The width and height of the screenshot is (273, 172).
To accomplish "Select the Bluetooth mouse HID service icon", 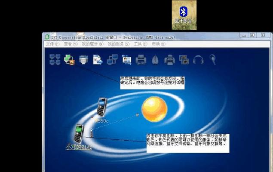I will point(155,60).
